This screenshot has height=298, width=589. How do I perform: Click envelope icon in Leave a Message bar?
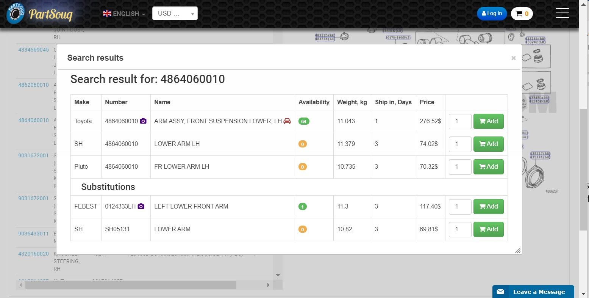(500, 292)
